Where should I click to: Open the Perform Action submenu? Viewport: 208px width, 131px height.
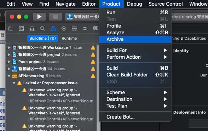135,57
